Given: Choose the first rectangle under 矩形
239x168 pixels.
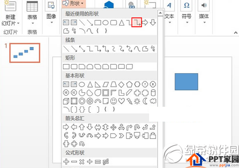Looking at the screenshot, I should point(66,66).
